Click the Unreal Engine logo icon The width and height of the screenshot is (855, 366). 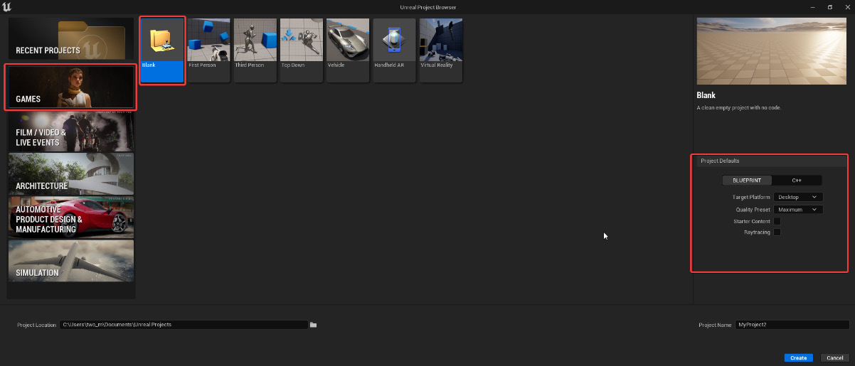tap(8, 7)
